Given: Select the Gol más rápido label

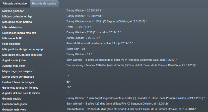Looking at the screenshot, I should pyautogui.click(x=12, y=99).
